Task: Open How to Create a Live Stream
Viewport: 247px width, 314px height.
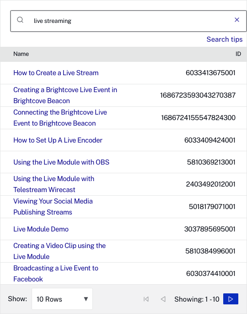Action: click(x=56, y=73)
